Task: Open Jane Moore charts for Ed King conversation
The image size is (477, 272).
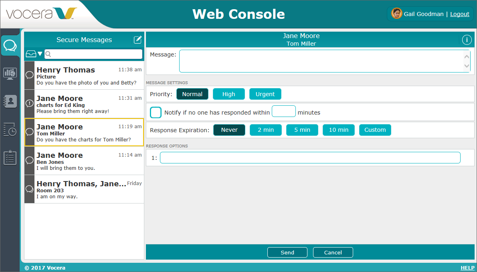Action: pos(84,104)
